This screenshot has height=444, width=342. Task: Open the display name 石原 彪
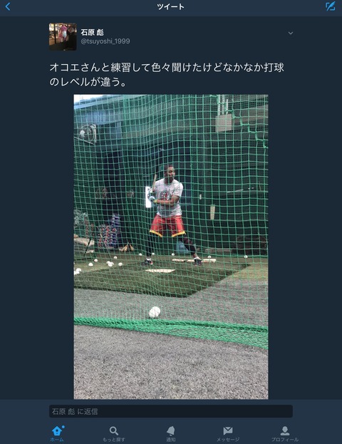(93, 32)
